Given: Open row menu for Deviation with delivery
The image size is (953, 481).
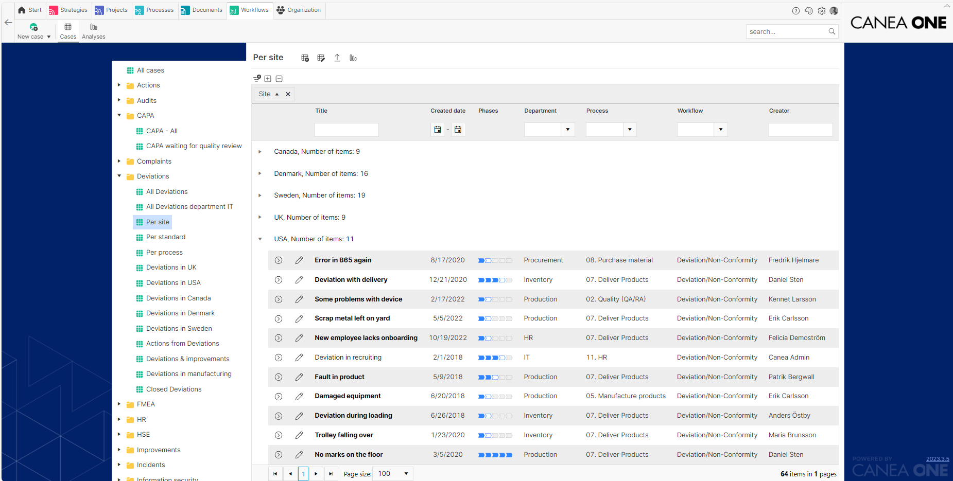Looking at the screenshot, I should (279, 280).
